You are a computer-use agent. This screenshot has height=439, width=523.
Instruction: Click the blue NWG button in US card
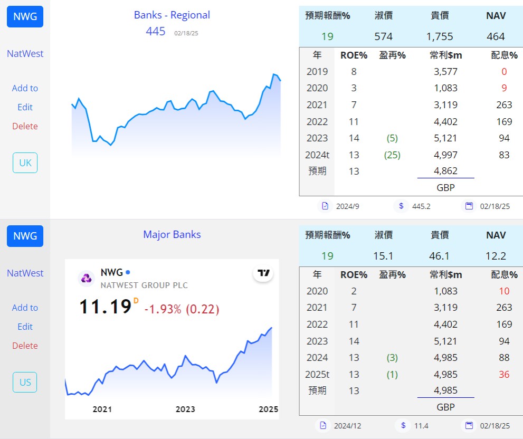click(25, 236)
